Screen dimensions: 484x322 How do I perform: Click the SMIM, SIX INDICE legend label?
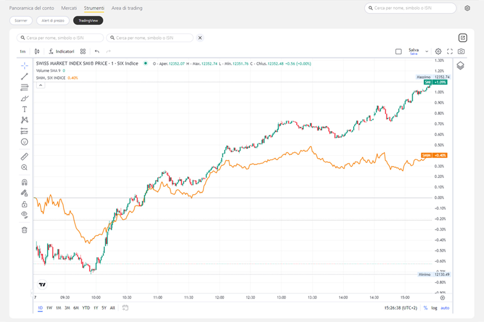pyautogui.click(x=51, y=78)
